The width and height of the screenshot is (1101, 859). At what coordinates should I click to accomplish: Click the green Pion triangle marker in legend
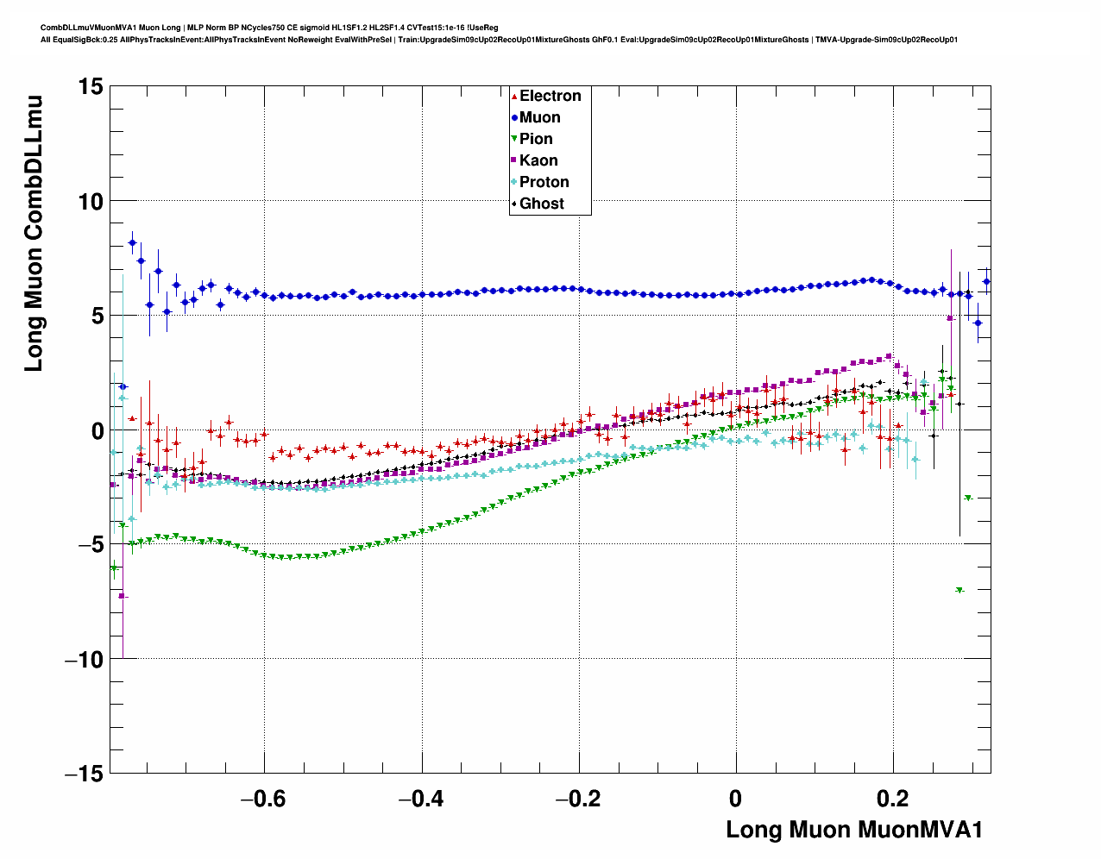click(514, 139)
